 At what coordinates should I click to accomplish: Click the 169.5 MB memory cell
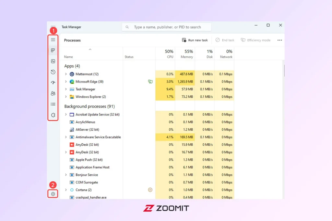(185, 137)
